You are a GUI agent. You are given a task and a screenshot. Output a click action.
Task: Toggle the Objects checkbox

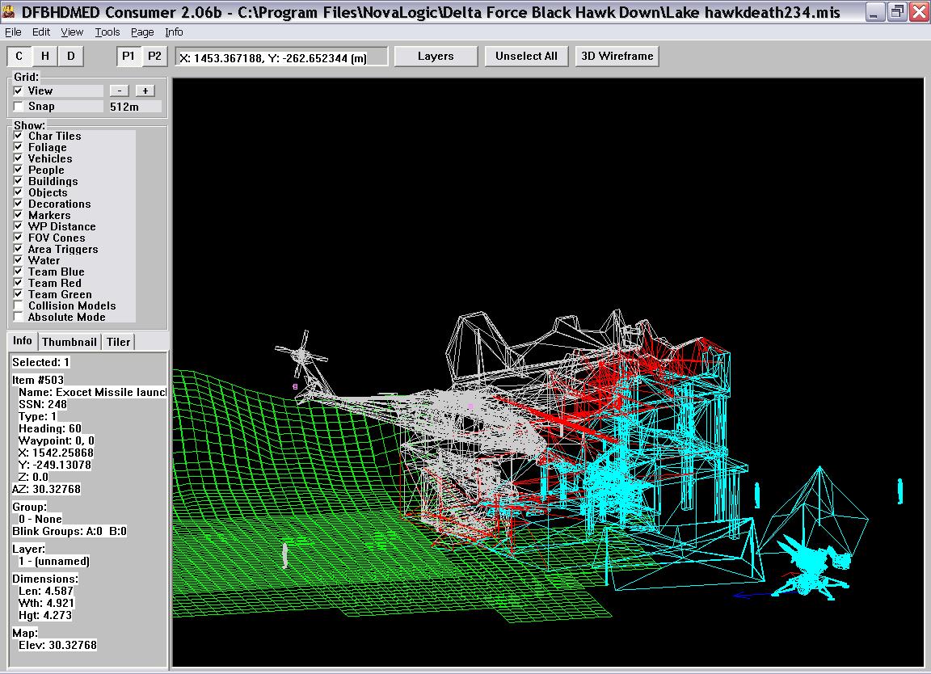[19, 192]
